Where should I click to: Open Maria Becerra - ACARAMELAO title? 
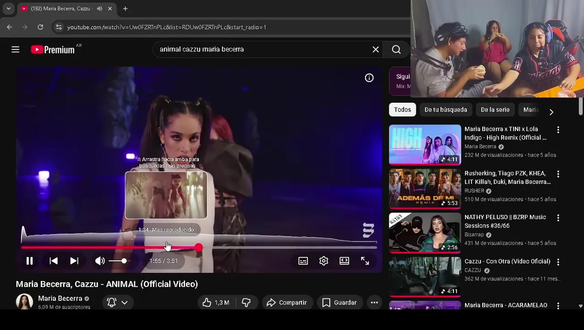click(506, 305)
